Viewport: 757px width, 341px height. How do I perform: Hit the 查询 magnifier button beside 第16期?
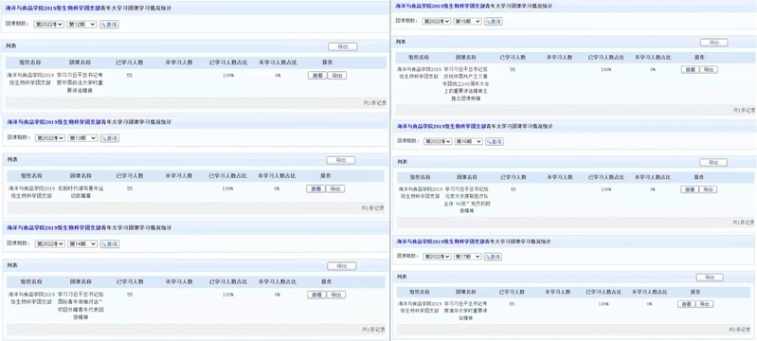click(494, 141)
